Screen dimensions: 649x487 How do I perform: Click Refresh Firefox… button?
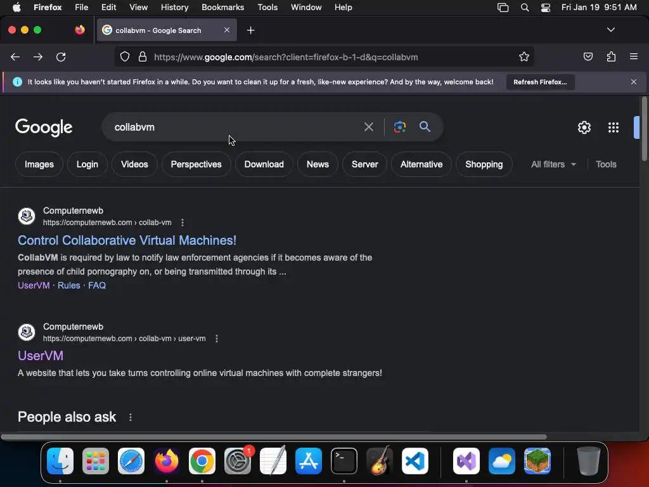tap(540, 82)
